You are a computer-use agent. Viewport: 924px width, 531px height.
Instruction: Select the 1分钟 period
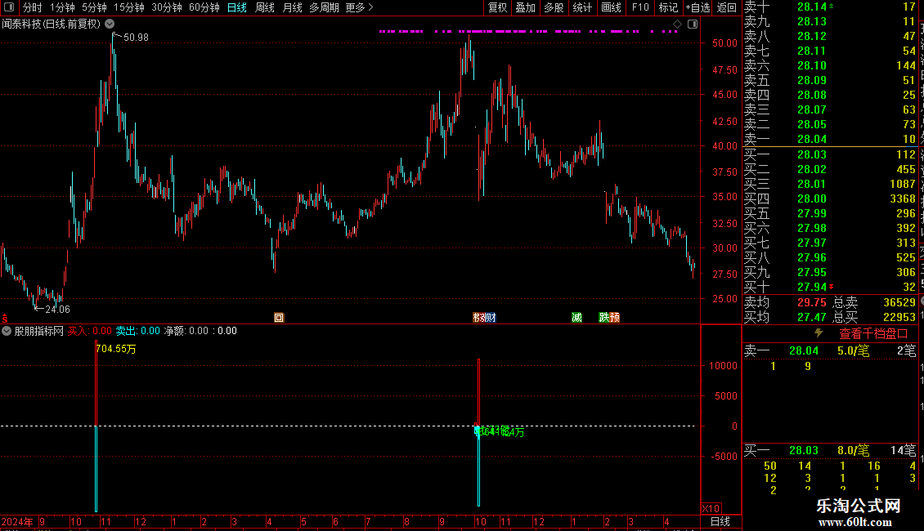point(62,7)
